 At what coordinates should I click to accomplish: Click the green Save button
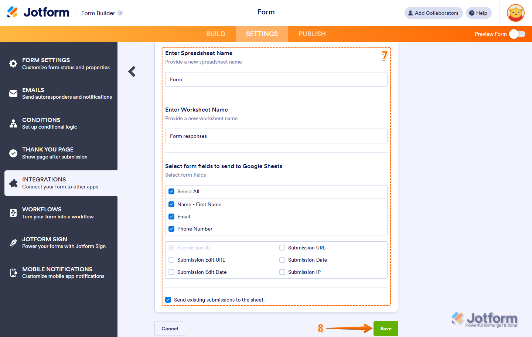[386, 329]
